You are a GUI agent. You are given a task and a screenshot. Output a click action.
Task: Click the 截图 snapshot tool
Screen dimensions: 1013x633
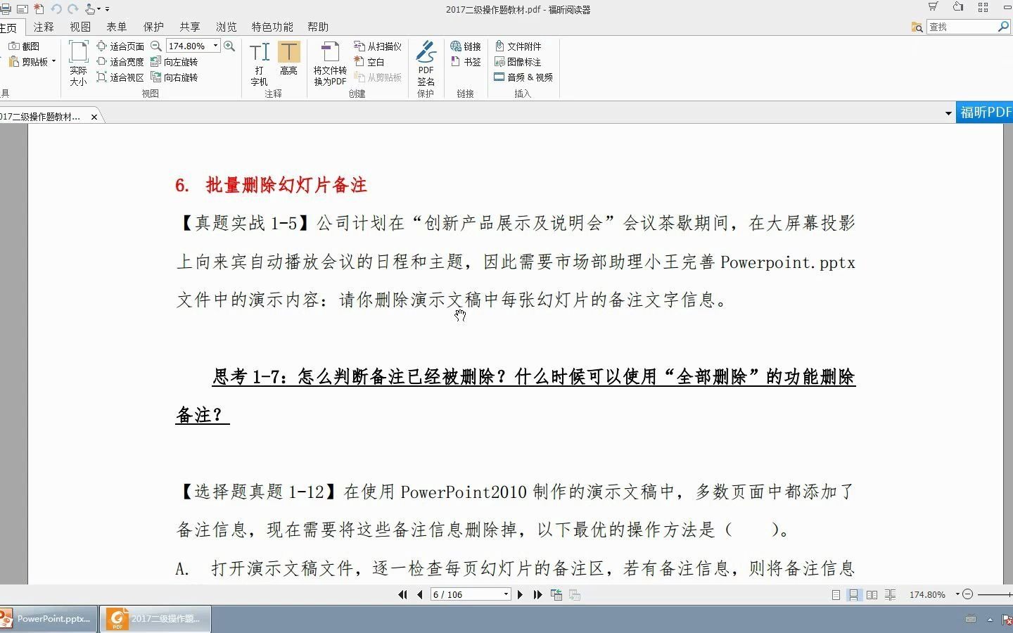pos(25,46)
